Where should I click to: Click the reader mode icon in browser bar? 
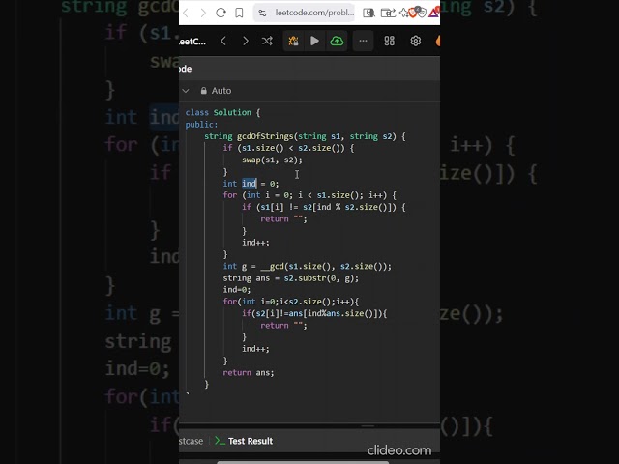[368, 13]
